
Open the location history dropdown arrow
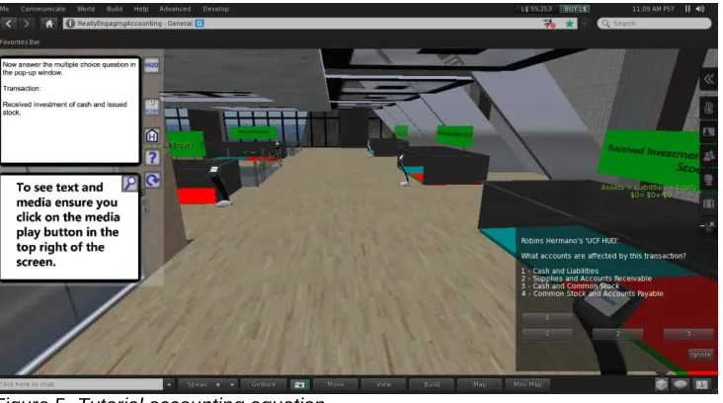pos(584,23)
